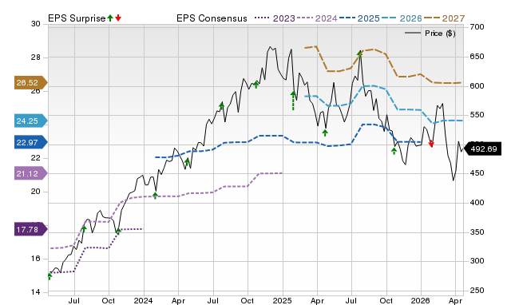Click the 24.25 light blue value tag
Viewport: 511px width, 305px height.
(30, 121)
